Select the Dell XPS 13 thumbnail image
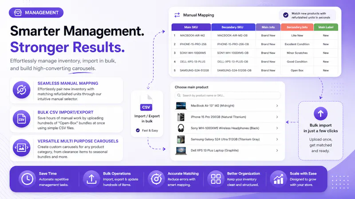Image resolution: width=355 pixels, height=199 pixels. 181,150
